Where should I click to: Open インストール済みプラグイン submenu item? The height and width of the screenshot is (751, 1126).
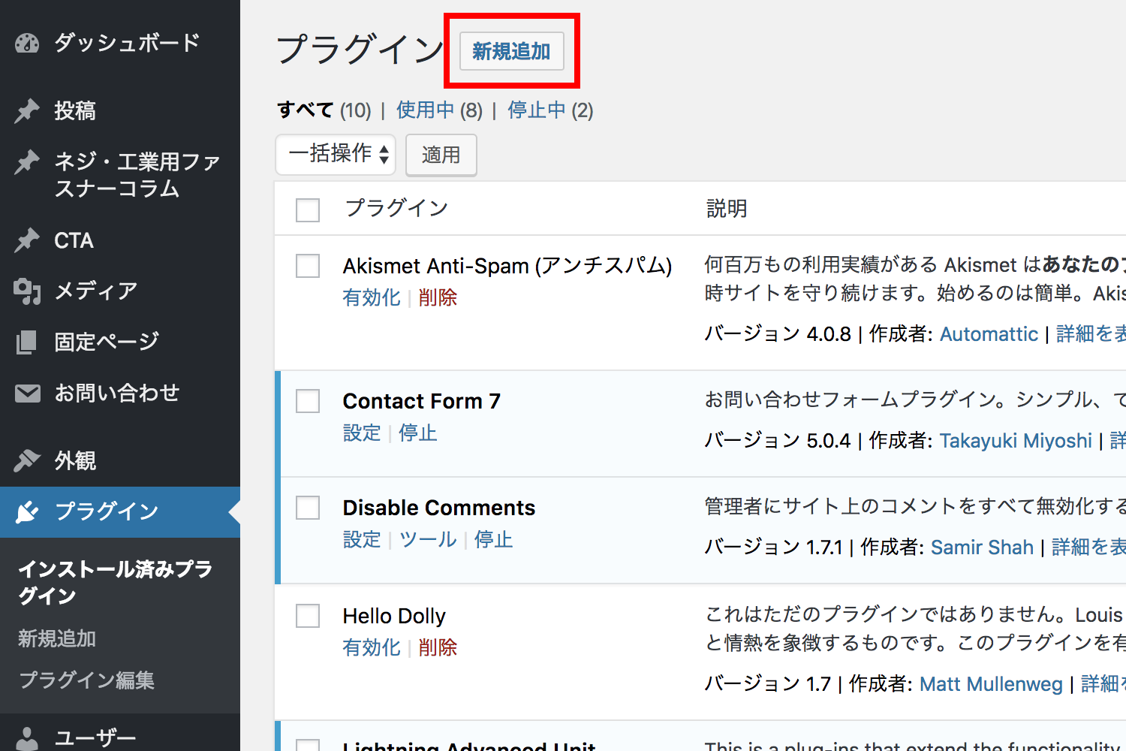(115, 582)
